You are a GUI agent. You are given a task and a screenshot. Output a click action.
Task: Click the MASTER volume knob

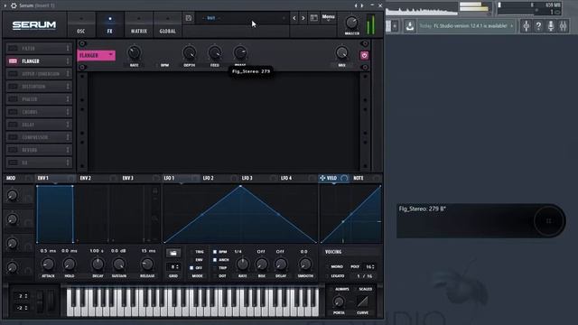point(351,23)
